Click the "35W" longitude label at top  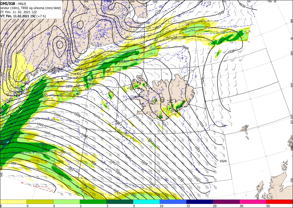86,1
